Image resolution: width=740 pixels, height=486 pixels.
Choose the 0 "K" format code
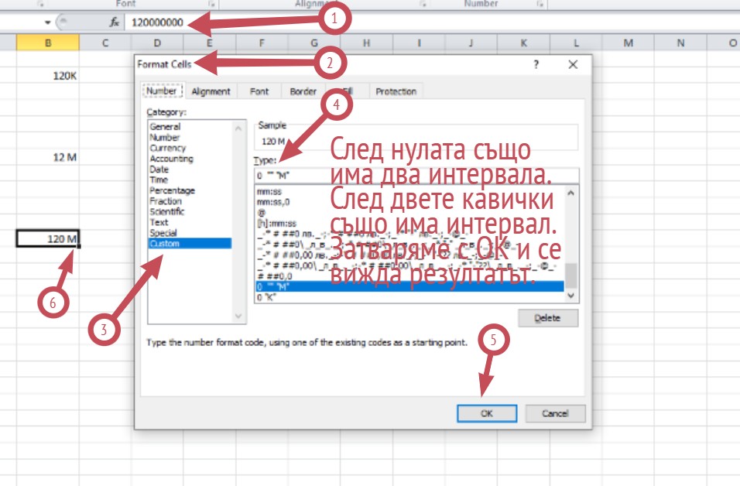(x=267, y=297)
